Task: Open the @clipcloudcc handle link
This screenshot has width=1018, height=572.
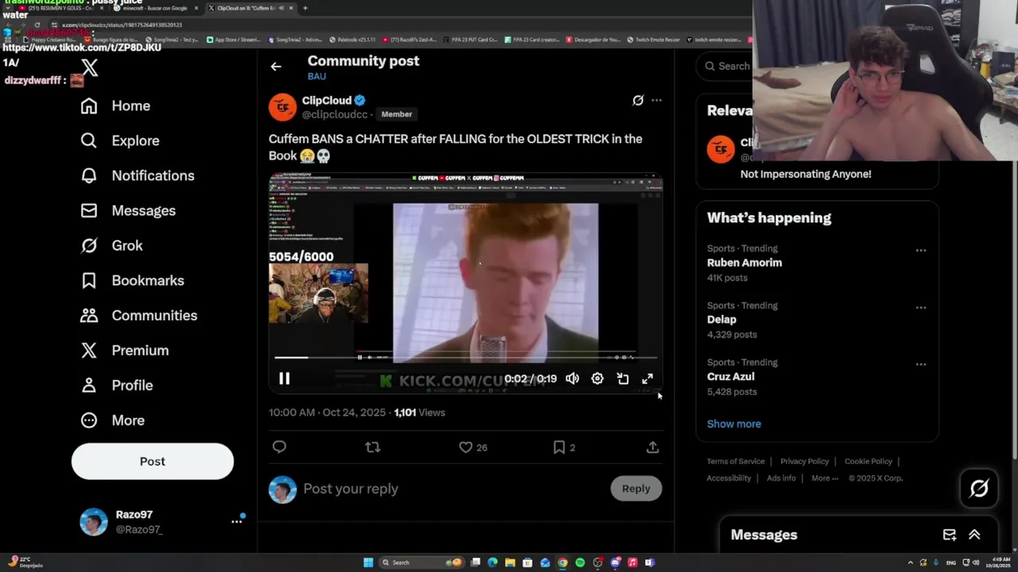Action: tap(335, 114)
